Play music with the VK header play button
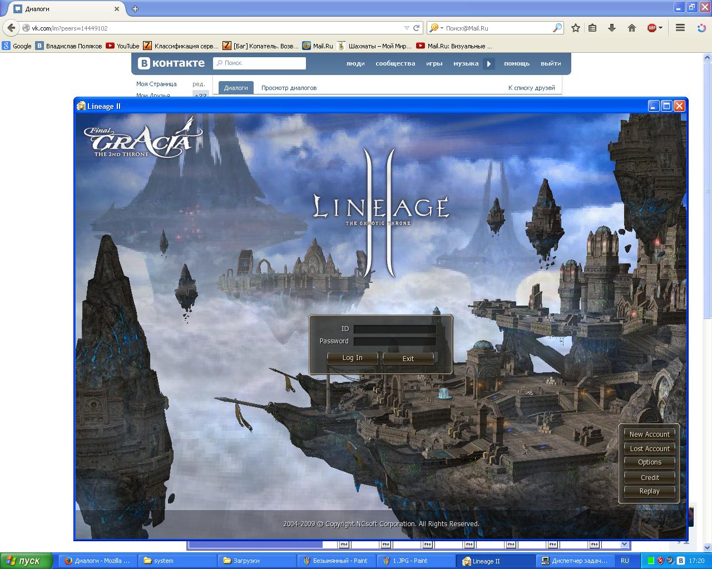Image resolution: width=712 pixels, height=569 pixels. pyautogui.click(x=489, y=63)
